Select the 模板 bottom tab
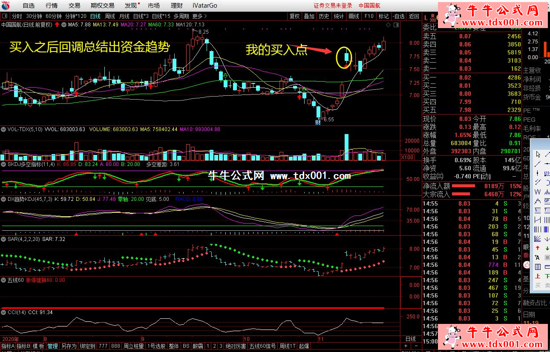Viewport: 550px width, 352px height. (38, 346)
